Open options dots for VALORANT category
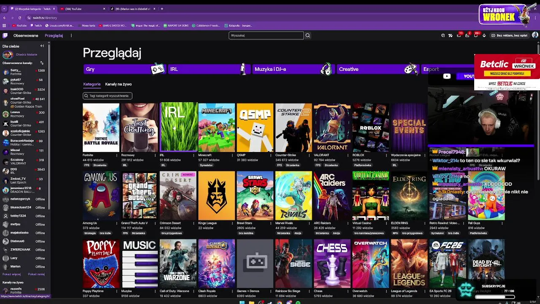Screen dimensions: 540x304 [x=348, y=155]
